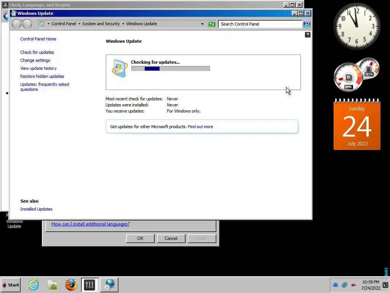Open the Start menu
The height and width of the screenshot is (293, 390).
tap(10, 285)
